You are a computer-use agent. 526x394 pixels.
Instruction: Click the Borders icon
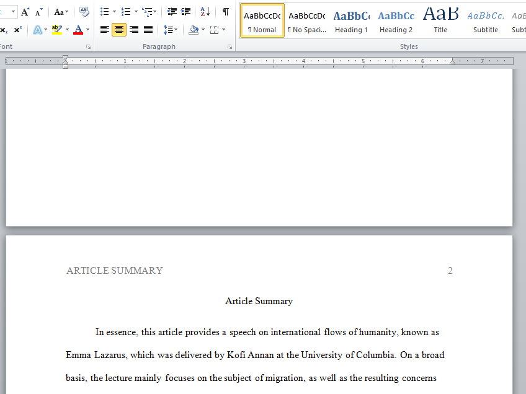(214, 30)
